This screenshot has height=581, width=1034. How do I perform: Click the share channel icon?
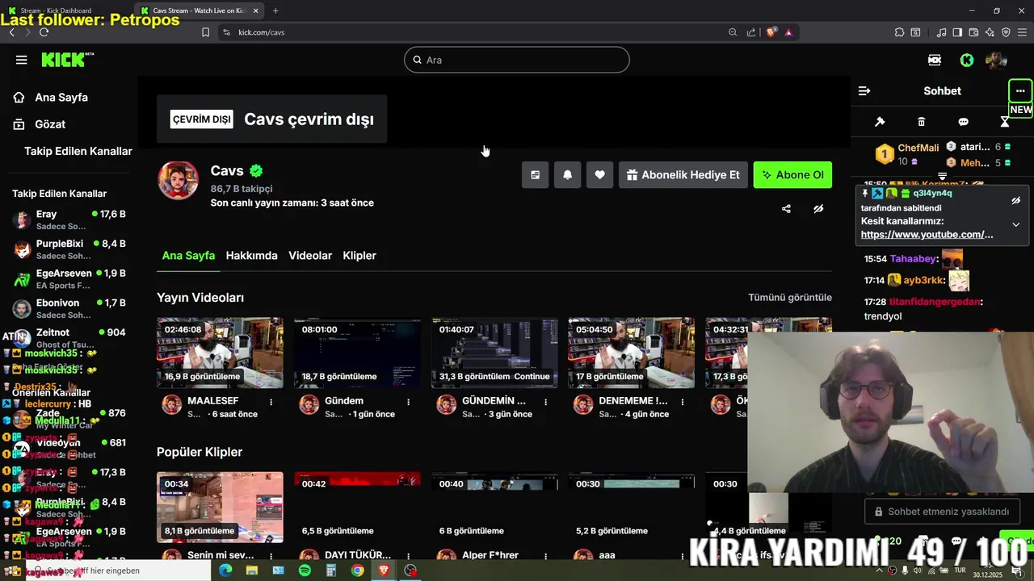786,209
